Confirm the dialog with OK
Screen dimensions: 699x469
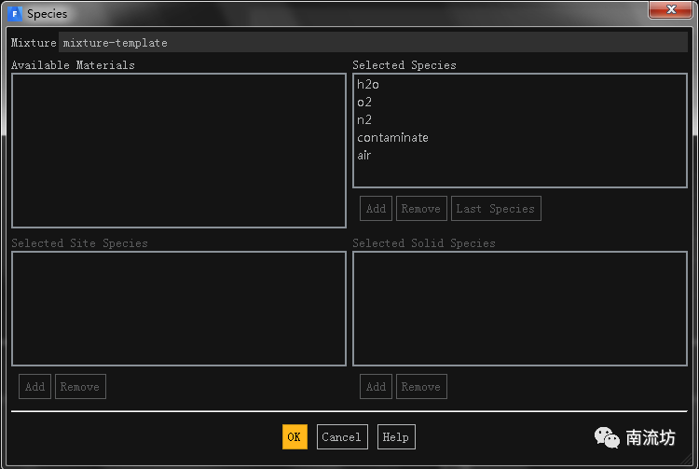point(294,437)
